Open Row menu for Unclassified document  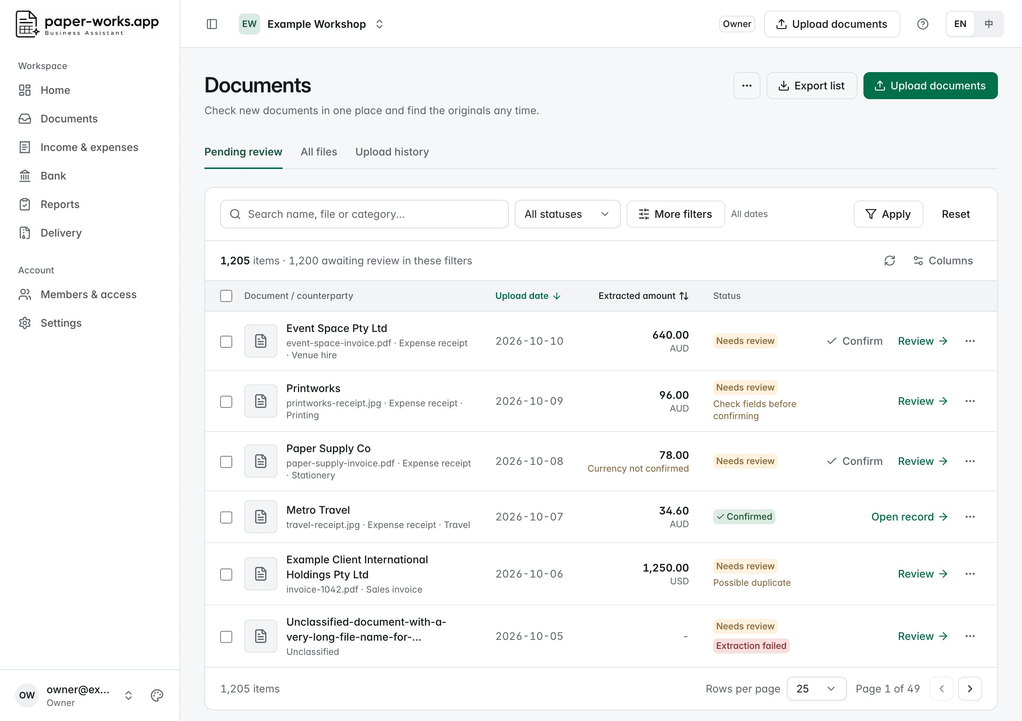tap(970, 637)
